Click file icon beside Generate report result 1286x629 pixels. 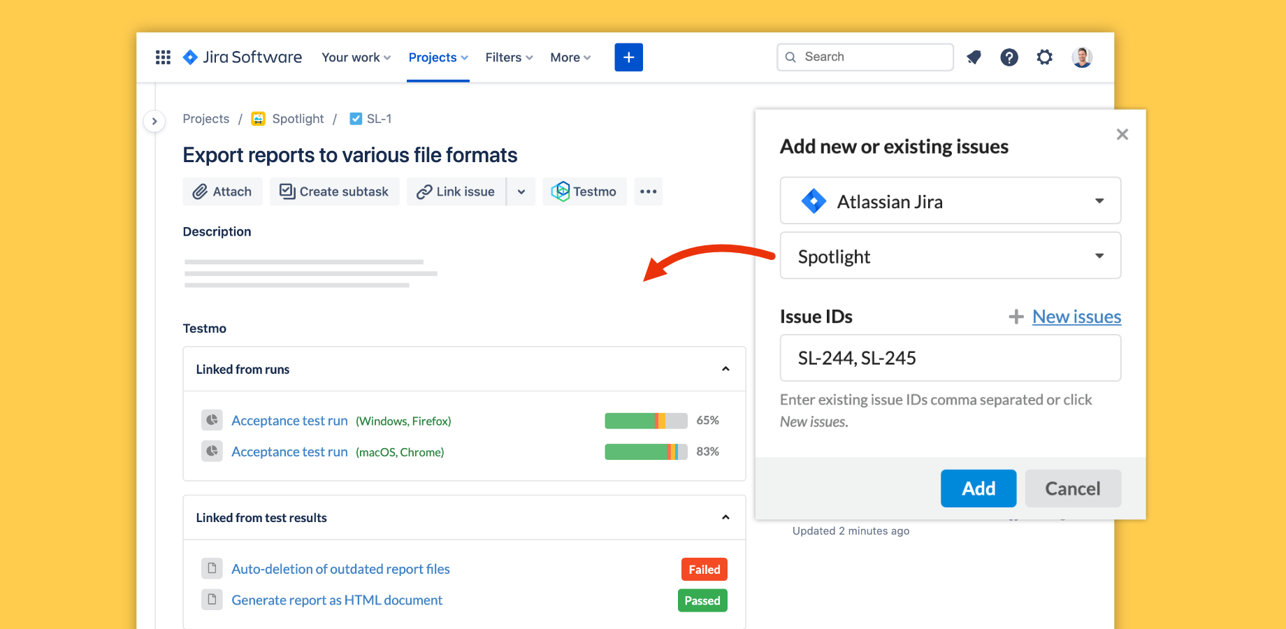click(212, 600)
